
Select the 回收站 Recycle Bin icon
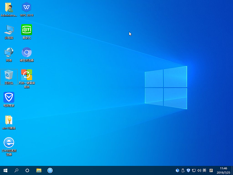click(9, 77)
